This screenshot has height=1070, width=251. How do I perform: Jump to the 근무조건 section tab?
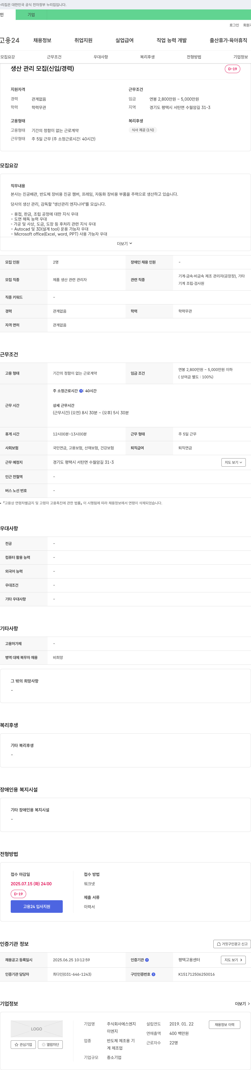point(54,57)
